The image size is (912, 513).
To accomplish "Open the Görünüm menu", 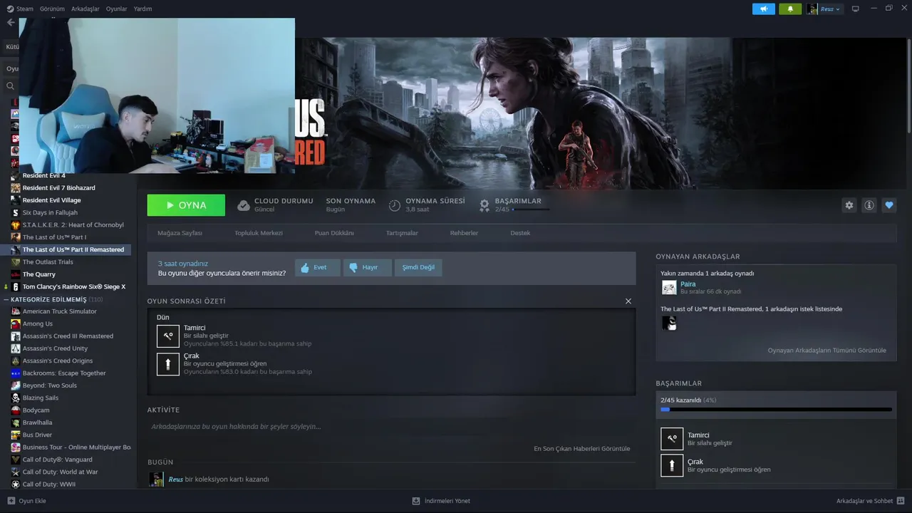I will 53,9.
